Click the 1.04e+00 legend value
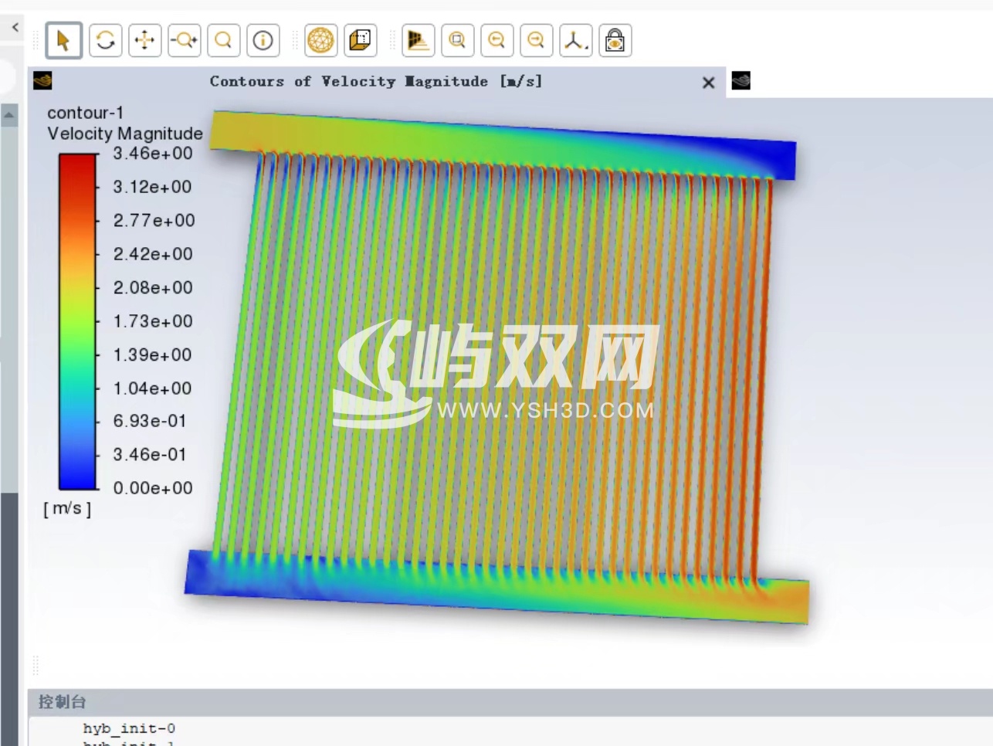Viewport: 993px width, 746px height. point(153,388)
